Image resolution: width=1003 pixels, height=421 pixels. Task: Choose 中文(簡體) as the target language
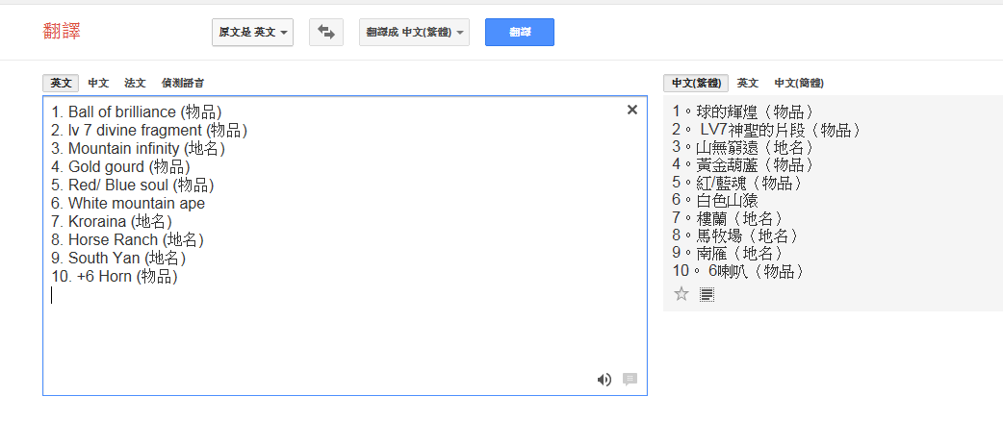pos(799,84)
